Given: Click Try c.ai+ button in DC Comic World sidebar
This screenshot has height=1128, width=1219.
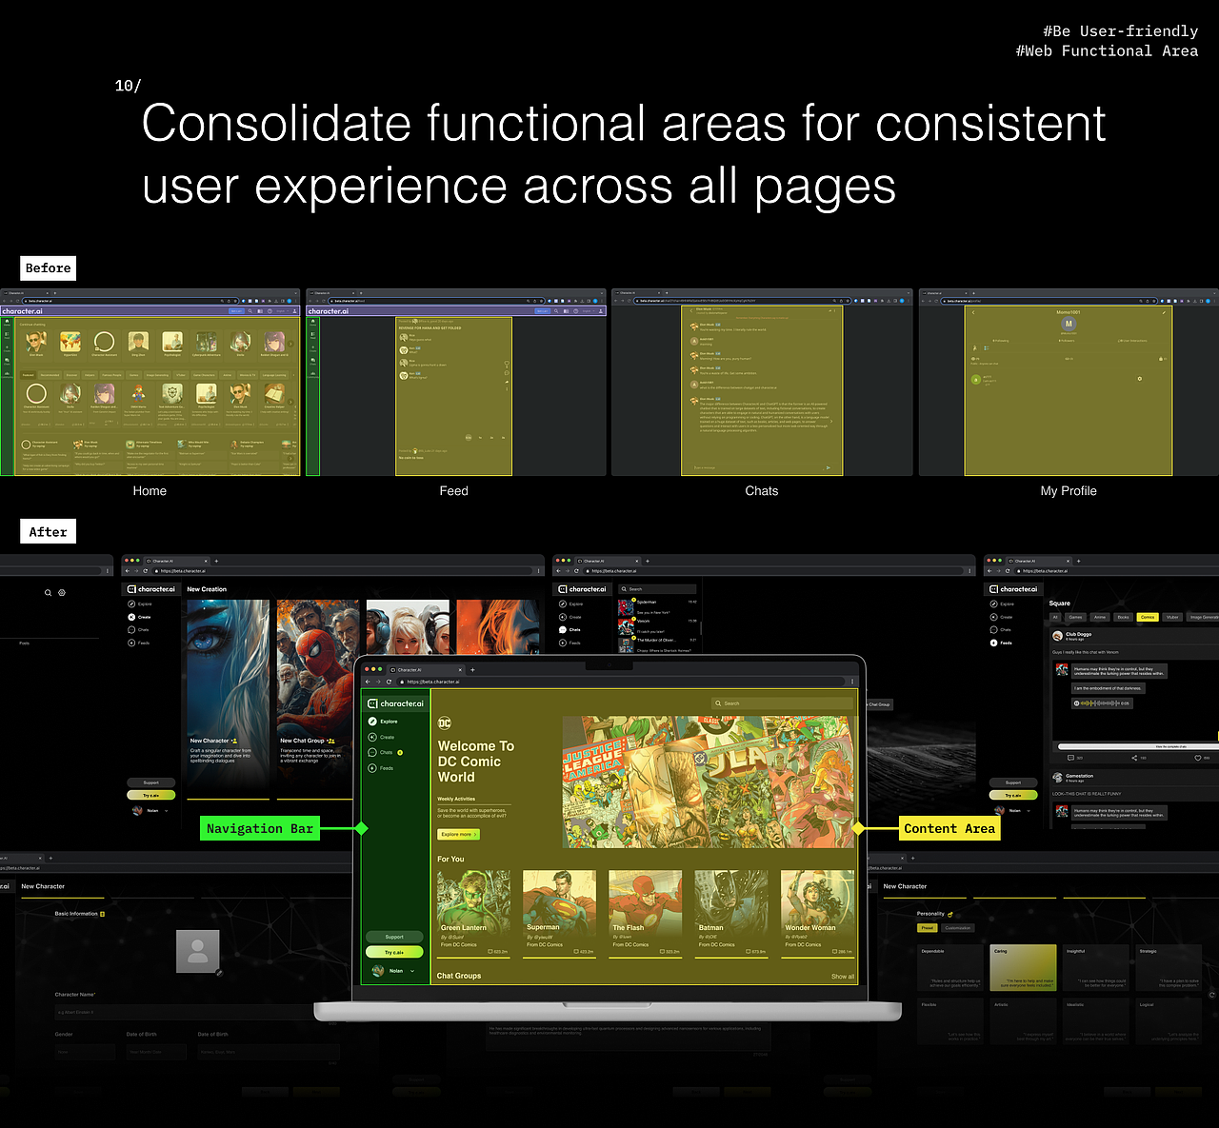Looking at the screenshot, I should click(x=394, y=952).
